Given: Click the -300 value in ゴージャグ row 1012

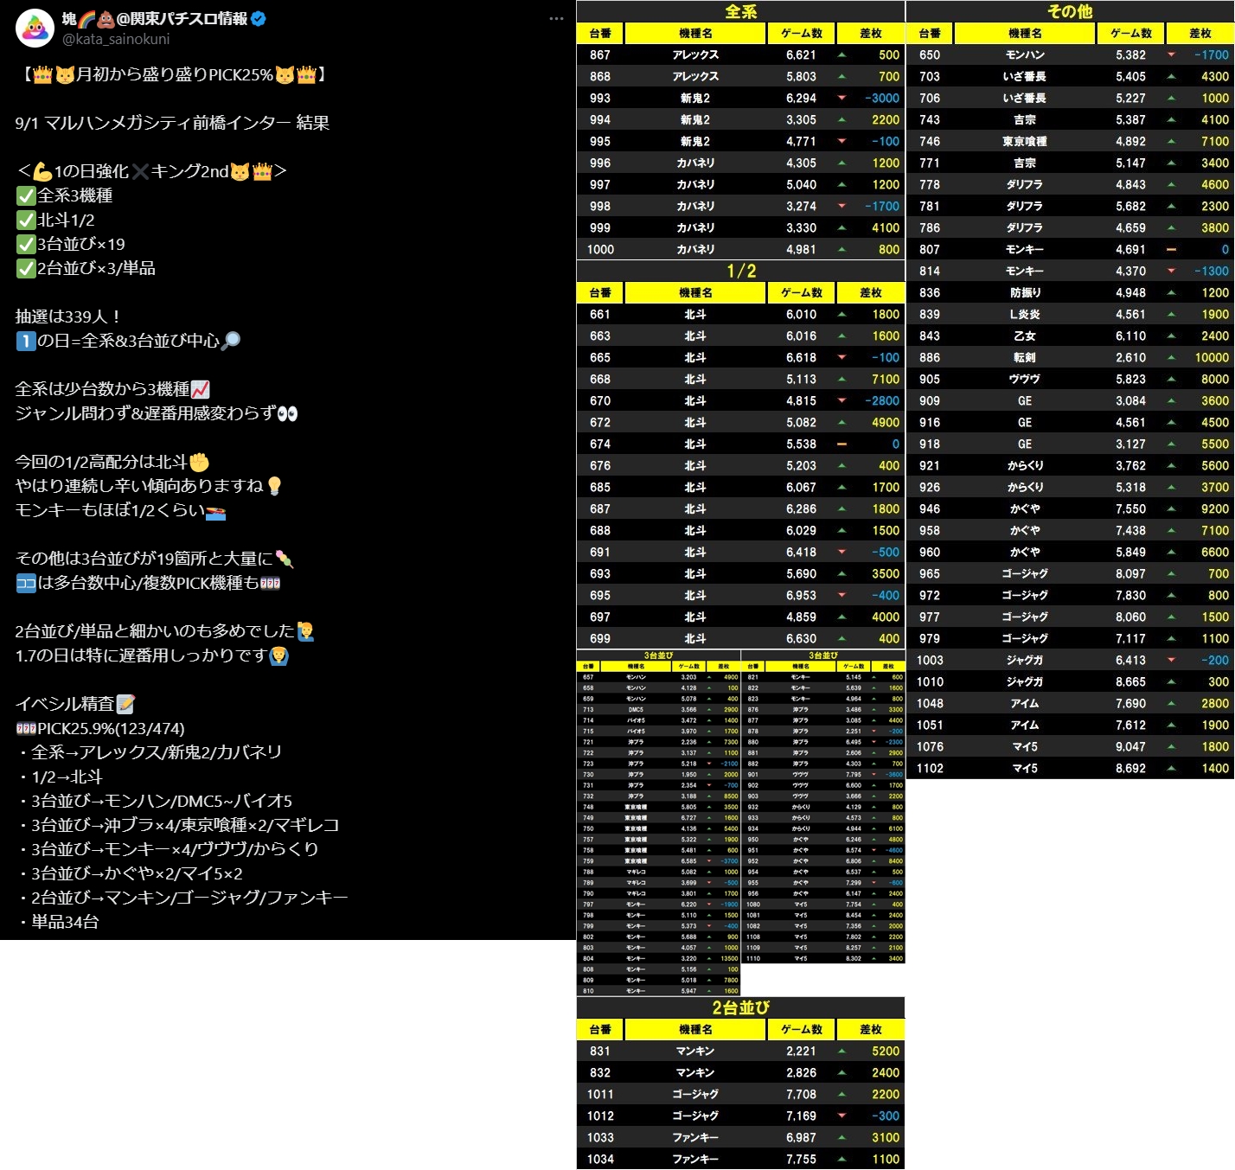Looking at the screenshot, I should pyautogui.click(x=886, y=1116).
